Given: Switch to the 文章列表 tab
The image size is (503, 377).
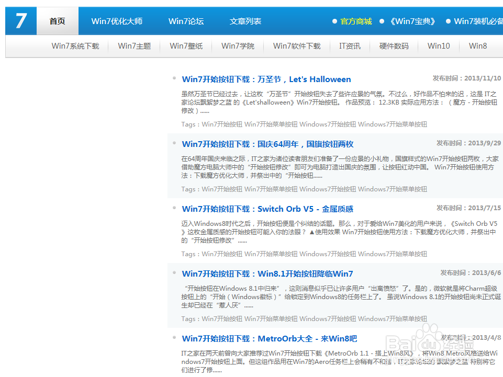Looking at the screenshot, I should click(244, 21).
